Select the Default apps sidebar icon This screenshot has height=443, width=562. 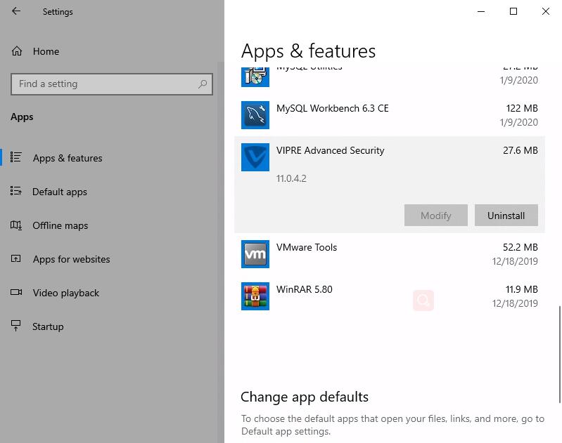[16, 191]
